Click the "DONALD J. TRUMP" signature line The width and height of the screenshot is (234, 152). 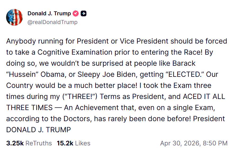coord(39,130)
